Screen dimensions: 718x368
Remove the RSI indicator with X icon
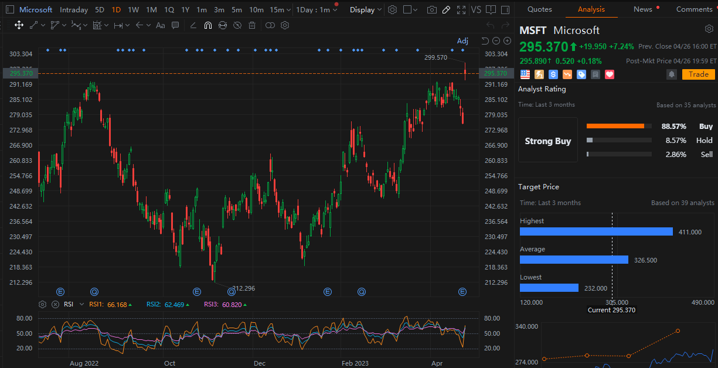(x=55, y=304)
